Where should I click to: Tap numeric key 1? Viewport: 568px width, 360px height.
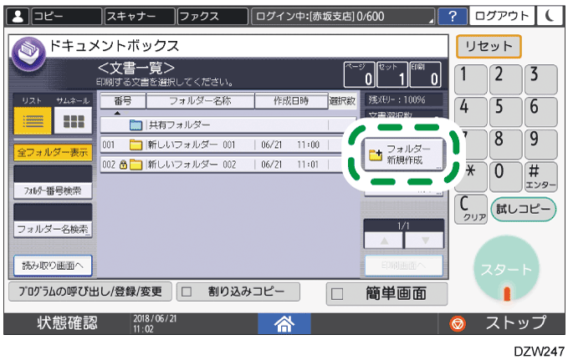click(471, 79)
